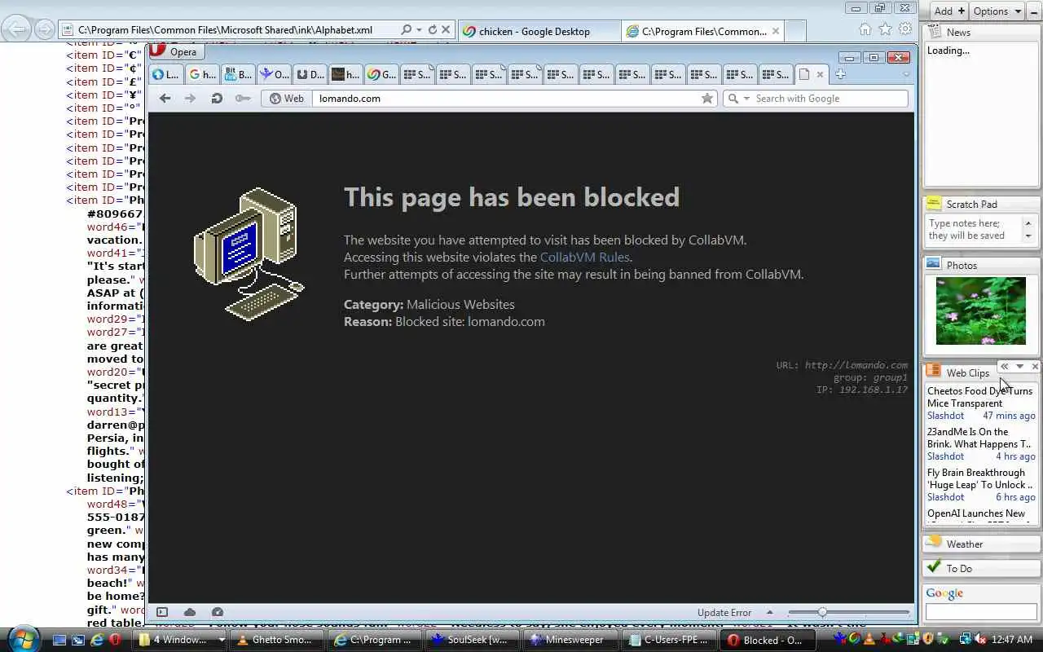Image resolution: width=1043 pixels, height=652 pixels.
Task: Switch to the O... Opera tab
Action: point(275,74)
